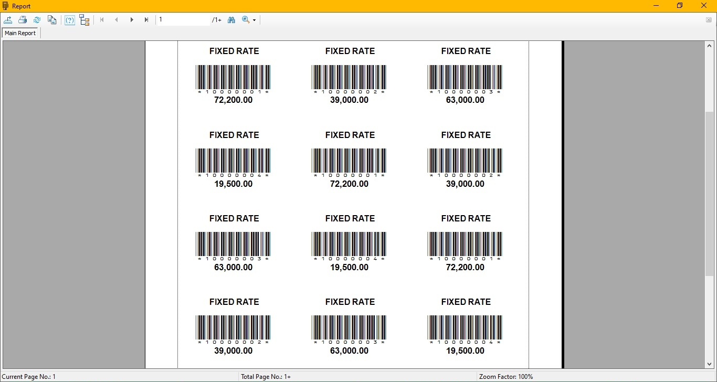This screenshot has height=382, width=717.
Task: Click FIXED RATE heading above bottom-row 19,500.00 label
Action: point(466,302)
